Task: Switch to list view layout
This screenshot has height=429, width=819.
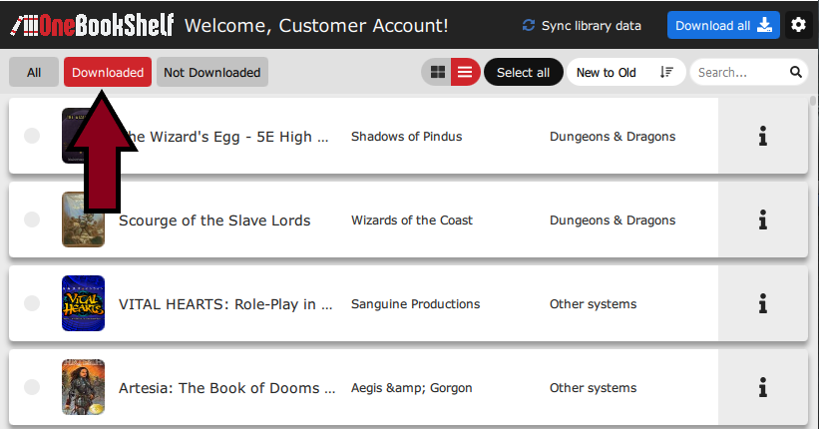Action: pos(465,72)
